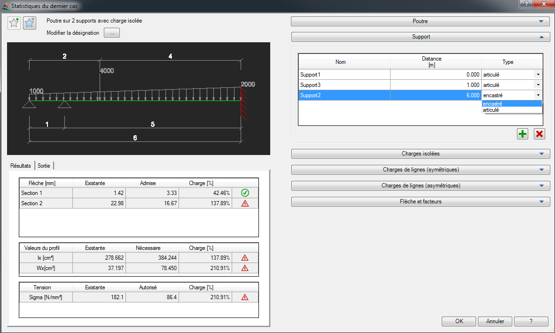Switch to the Sortie tab
Image resolution: width=555 pixels, height=333 pixels.
(x=44, y=166)
